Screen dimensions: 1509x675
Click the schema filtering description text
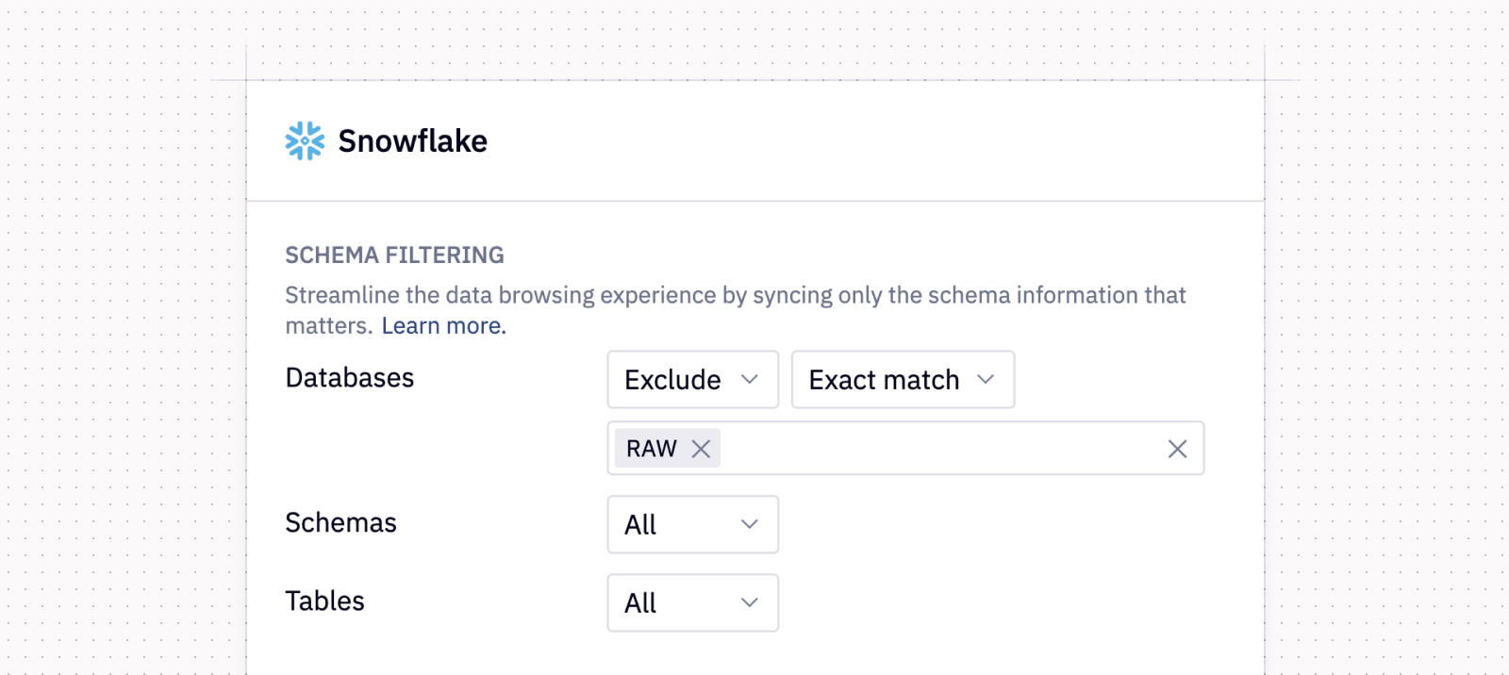[x=735, y=296]
